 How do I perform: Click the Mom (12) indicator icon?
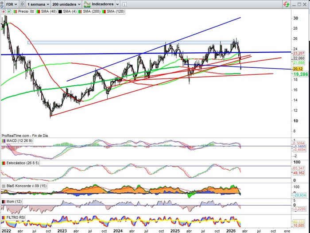point(4,202)
